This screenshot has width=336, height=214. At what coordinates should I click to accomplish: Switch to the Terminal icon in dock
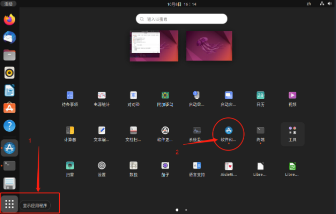coord(10,166)
